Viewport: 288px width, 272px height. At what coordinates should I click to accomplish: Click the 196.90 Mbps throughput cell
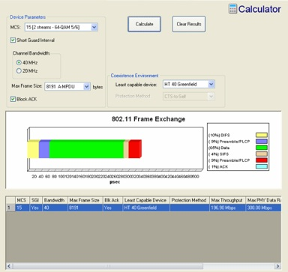(227, 208)
